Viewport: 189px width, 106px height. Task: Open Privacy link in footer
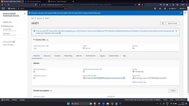165,100
